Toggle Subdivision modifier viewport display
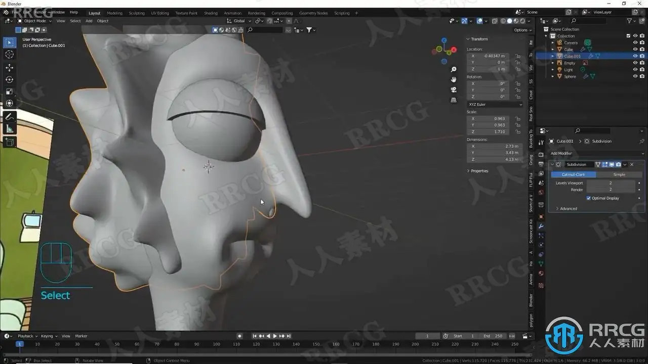Screen dimensions: 648x364 pyautogui.click(x=612, y=164)
